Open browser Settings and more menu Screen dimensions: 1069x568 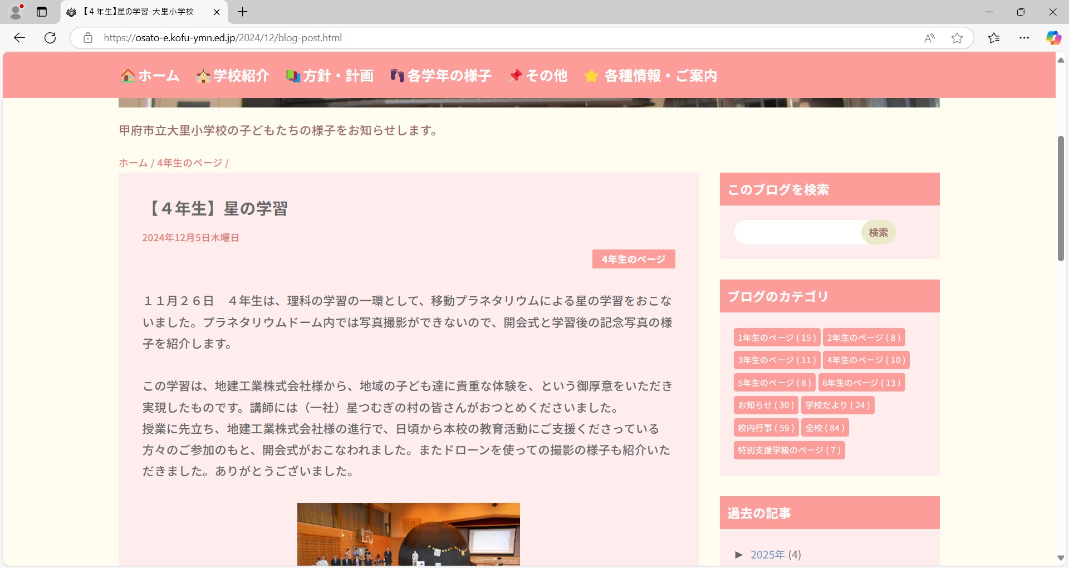coord(1024,38)
